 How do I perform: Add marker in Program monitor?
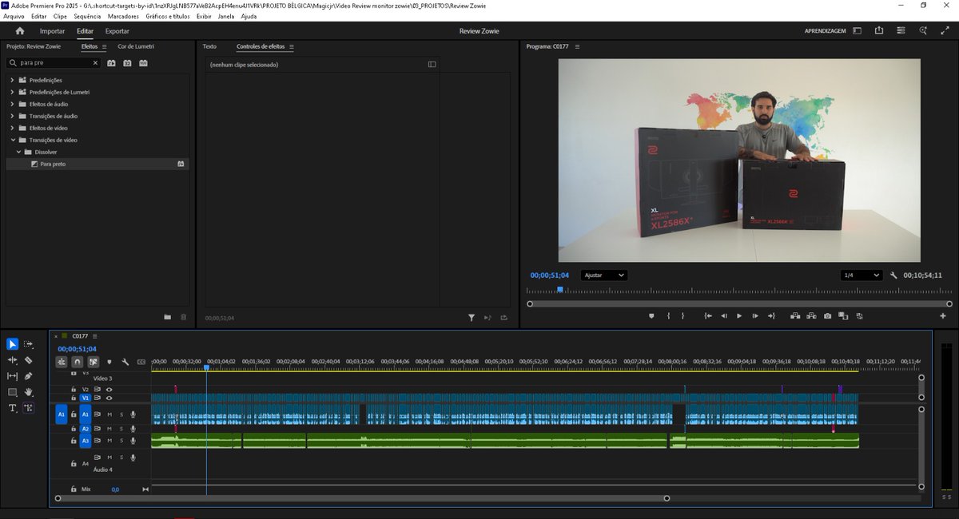coord(651,316)
